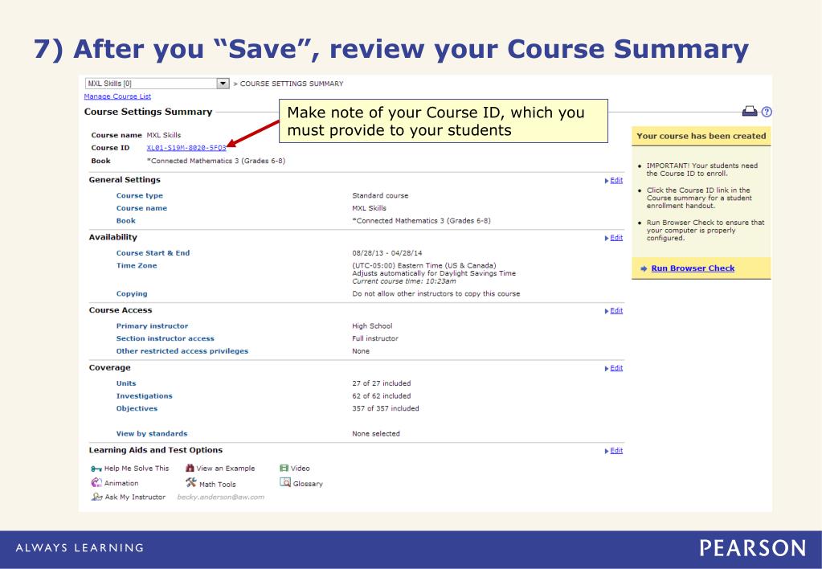Click the '357 of 357 included' value
Image resolution: width=822 pixels, height=569 pixels.
[386, 408]
